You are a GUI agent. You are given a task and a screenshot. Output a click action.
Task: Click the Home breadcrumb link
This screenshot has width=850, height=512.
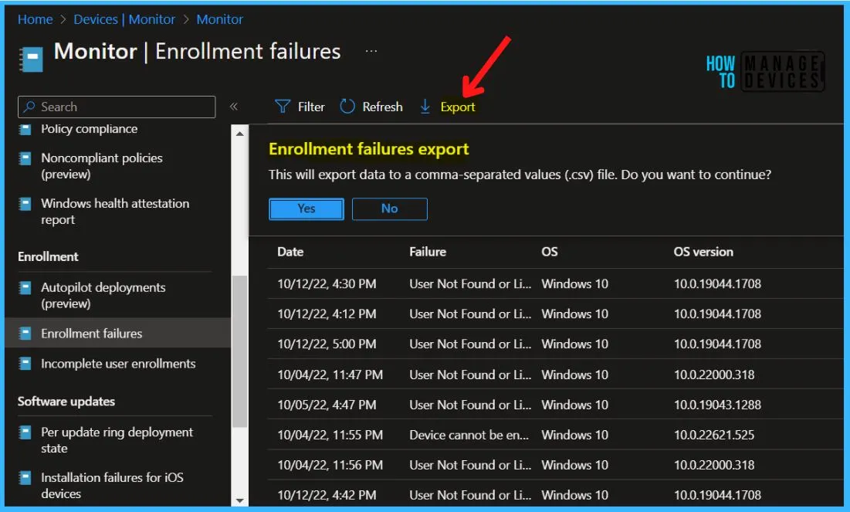point(36,19)
